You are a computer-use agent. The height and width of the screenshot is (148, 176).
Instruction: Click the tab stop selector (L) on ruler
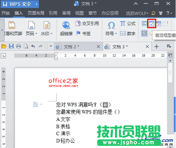coord(3,56)
